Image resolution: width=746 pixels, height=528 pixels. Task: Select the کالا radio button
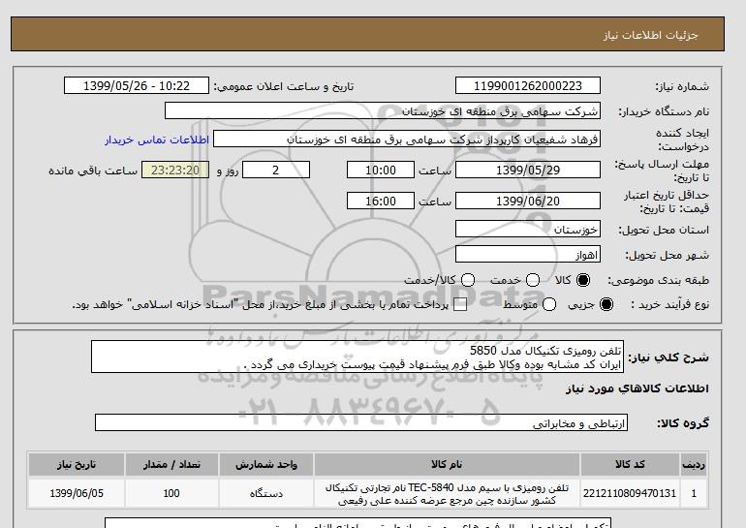click(x=583, y=280)
